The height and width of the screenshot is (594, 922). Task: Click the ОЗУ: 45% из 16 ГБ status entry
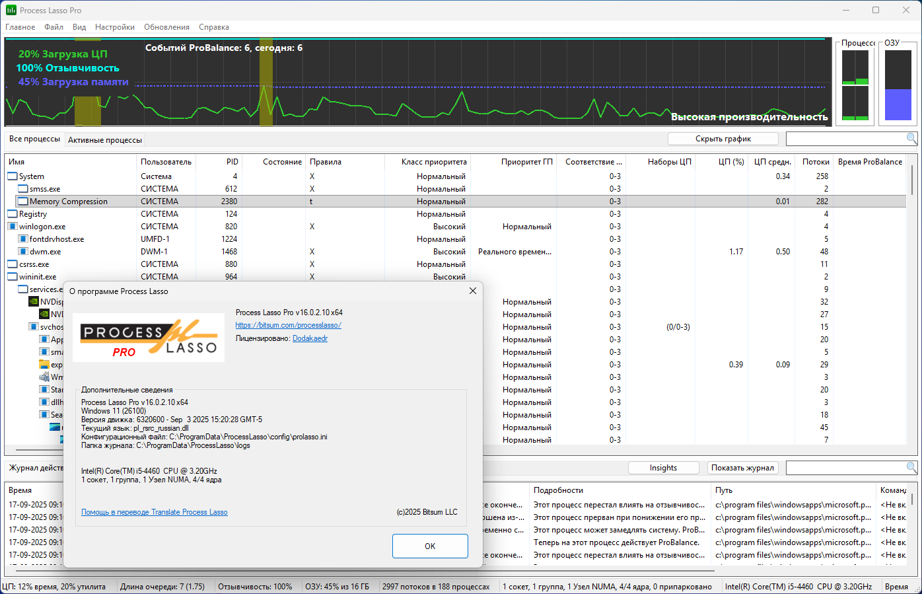337,586
